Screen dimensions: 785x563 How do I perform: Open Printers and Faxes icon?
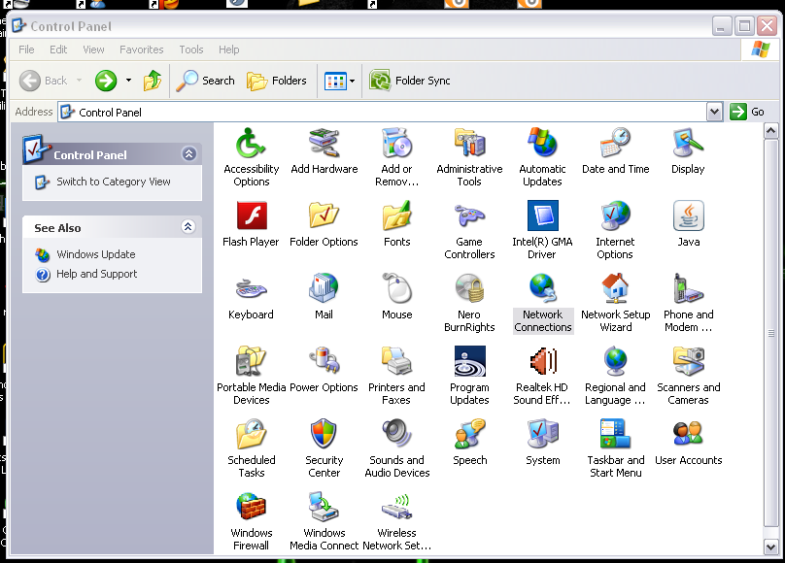[x=397, y=361]
